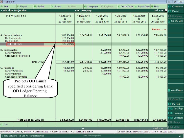
Task: Click July Payables 1,89,000.00
Action: [123, 68]
